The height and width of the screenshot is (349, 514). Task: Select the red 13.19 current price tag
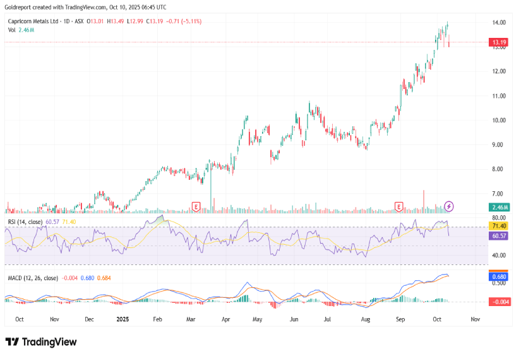click(x=499, y=43)
